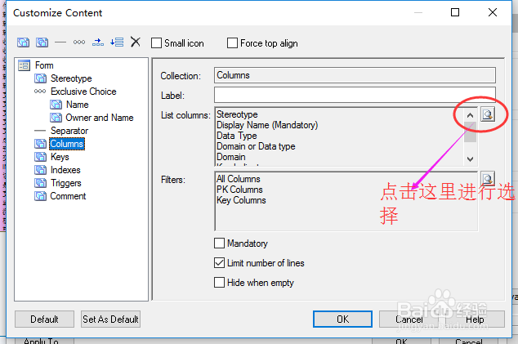Enable the Small icon checkbox

[156, 43]
